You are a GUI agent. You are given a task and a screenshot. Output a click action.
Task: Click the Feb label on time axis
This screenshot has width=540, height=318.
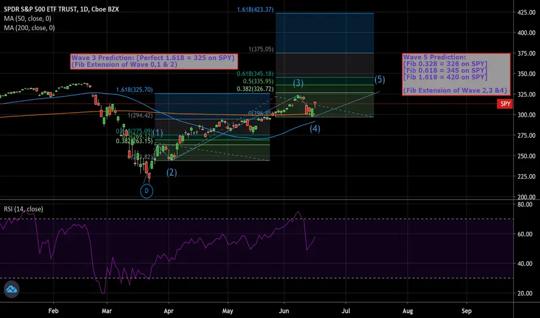click(x=53, y=311)
